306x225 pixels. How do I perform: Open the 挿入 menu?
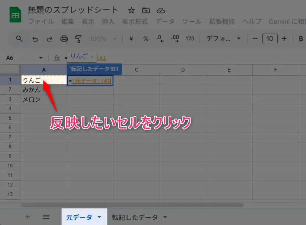click(108, 21)
